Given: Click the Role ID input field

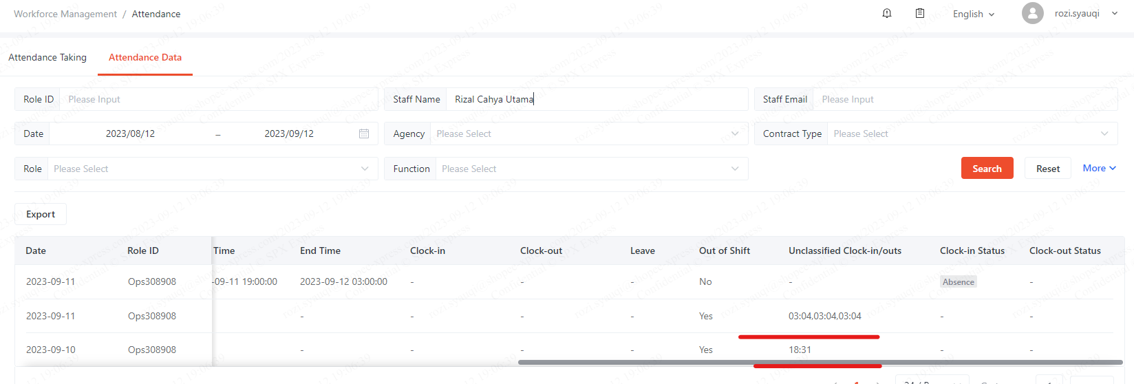Looking at the screenshot, I should click(x=217, y=99).
